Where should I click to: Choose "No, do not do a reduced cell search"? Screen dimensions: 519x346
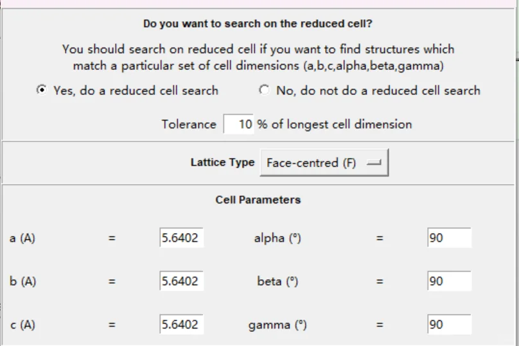[264, 91]
